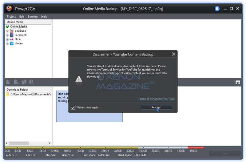Click the Flickr icon in tree
246x163 pixels.
pyautogui.click(x=12, y=39)
